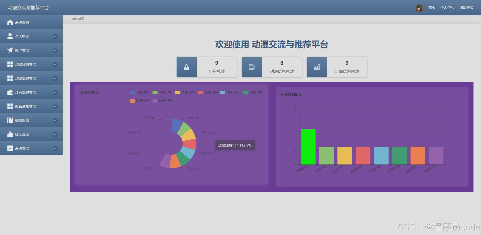This screenshot has width=481, height=235.
Task: Click the grid icon beside 动漫分类管理
Action: 10,64
